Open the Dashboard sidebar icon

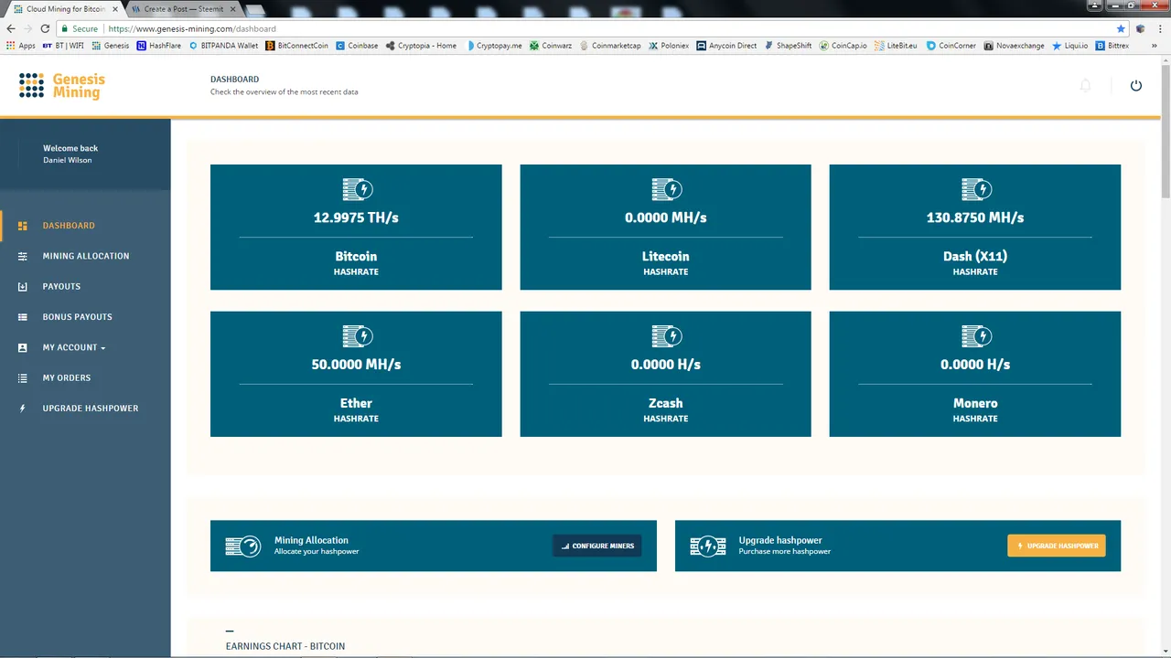pos(23,226)
